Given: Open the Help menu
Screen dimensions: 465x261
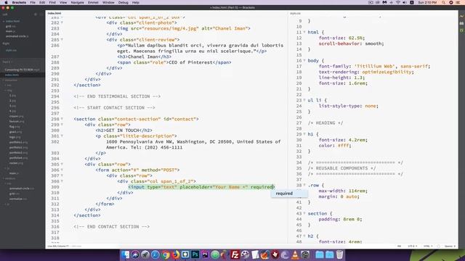Looking at the screenshot, I should [x=136, y=2].
